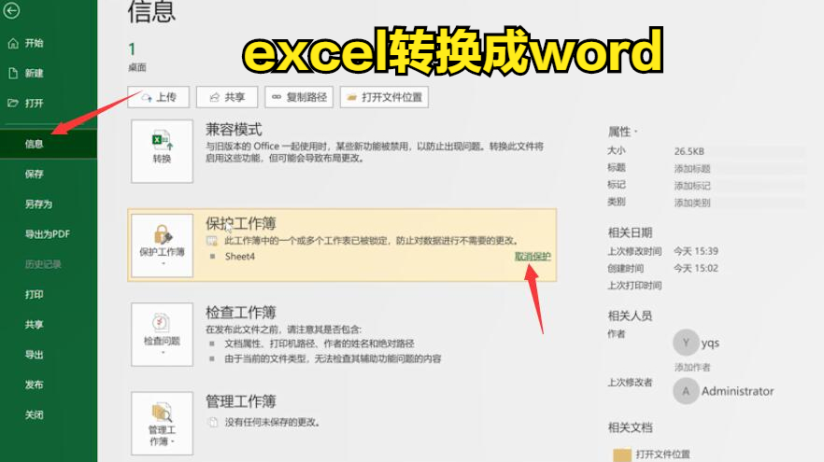
Task: Click the home icon beside 开始
Action: (13, 43)
